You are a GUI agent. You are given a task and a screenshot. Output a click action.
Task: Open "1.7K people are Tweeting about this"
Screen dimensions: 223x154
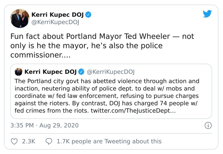(x=109, y=141)
